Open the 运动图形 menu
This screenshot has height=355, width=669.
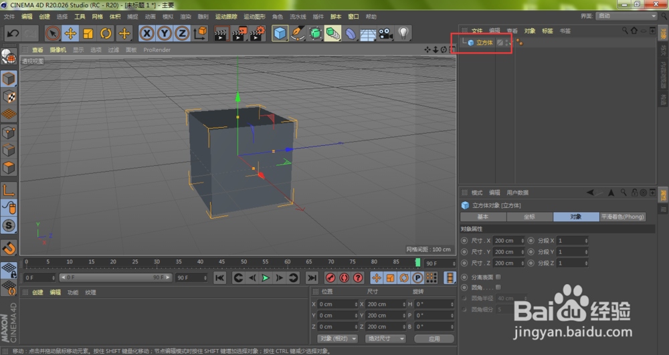254,17
